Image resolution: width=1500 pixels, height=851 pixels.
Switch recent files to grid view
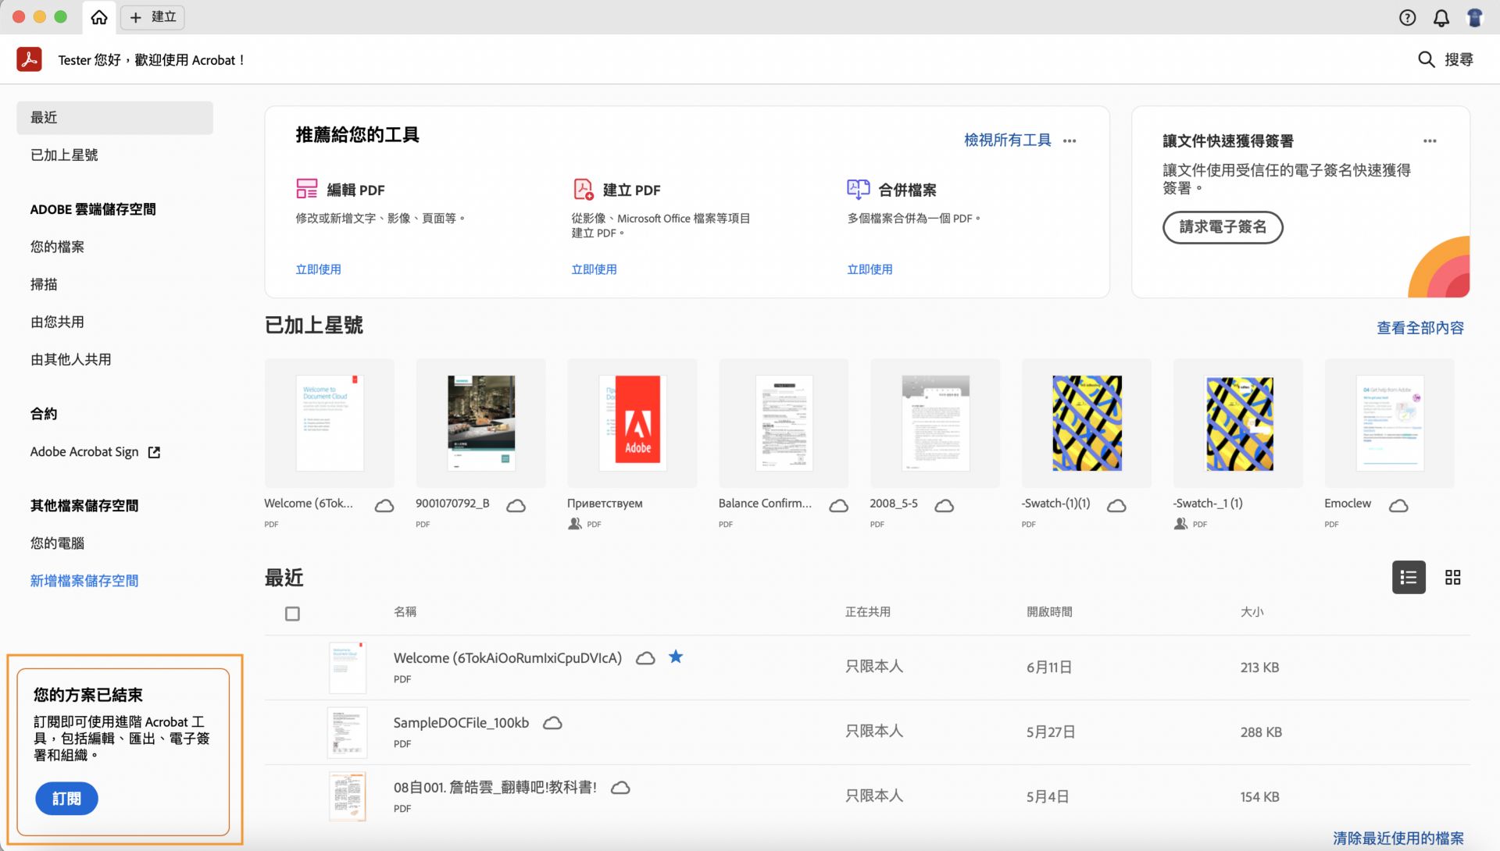(x=1452, y=577)
